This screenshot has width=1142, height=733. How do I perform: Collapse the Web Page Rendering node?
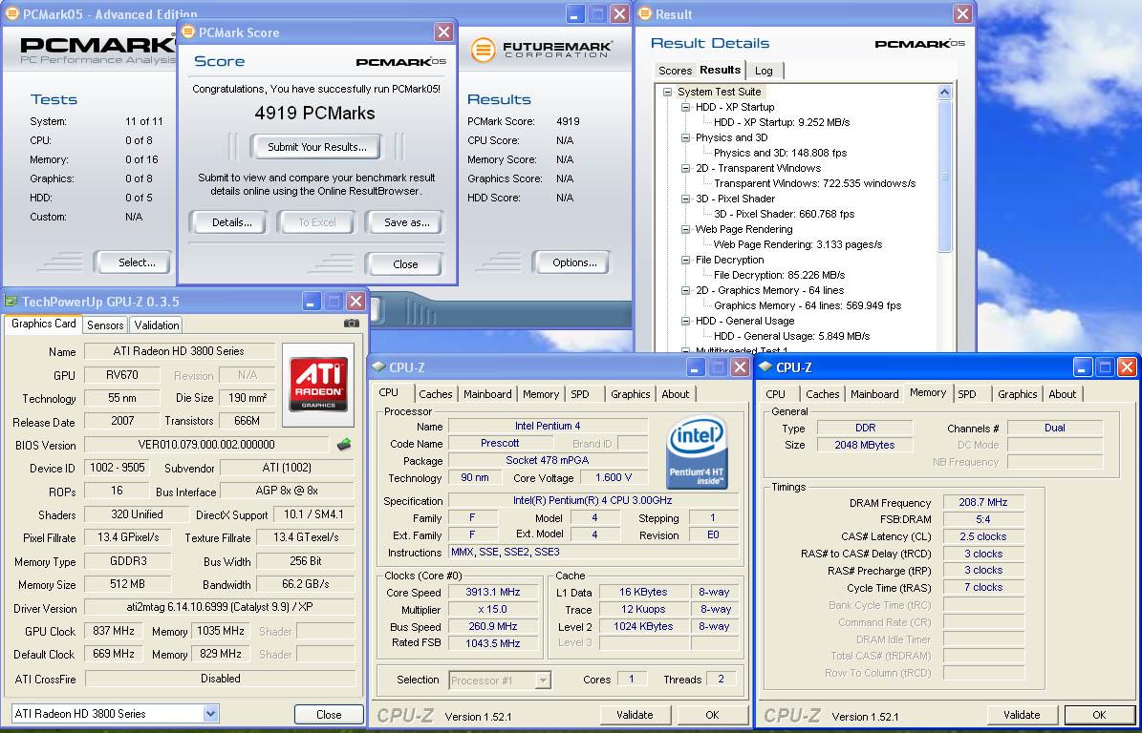tap(685, 229)
